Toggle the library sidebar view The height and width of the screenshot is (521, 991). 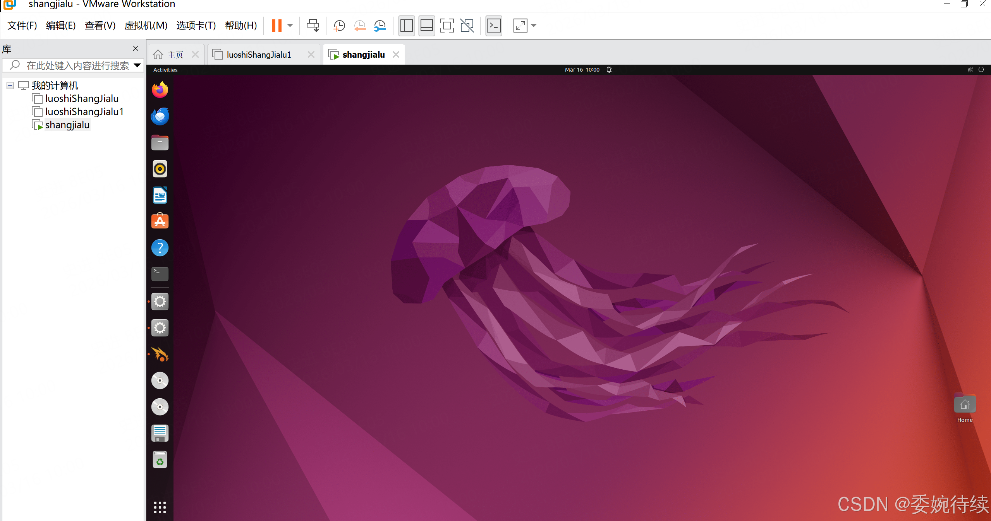(x=406, y=26)
